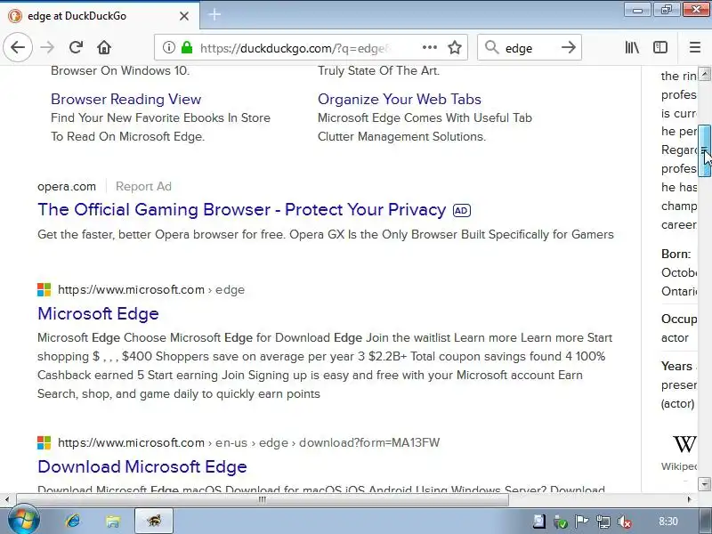Open the Firefox home page

click(104, 47)
